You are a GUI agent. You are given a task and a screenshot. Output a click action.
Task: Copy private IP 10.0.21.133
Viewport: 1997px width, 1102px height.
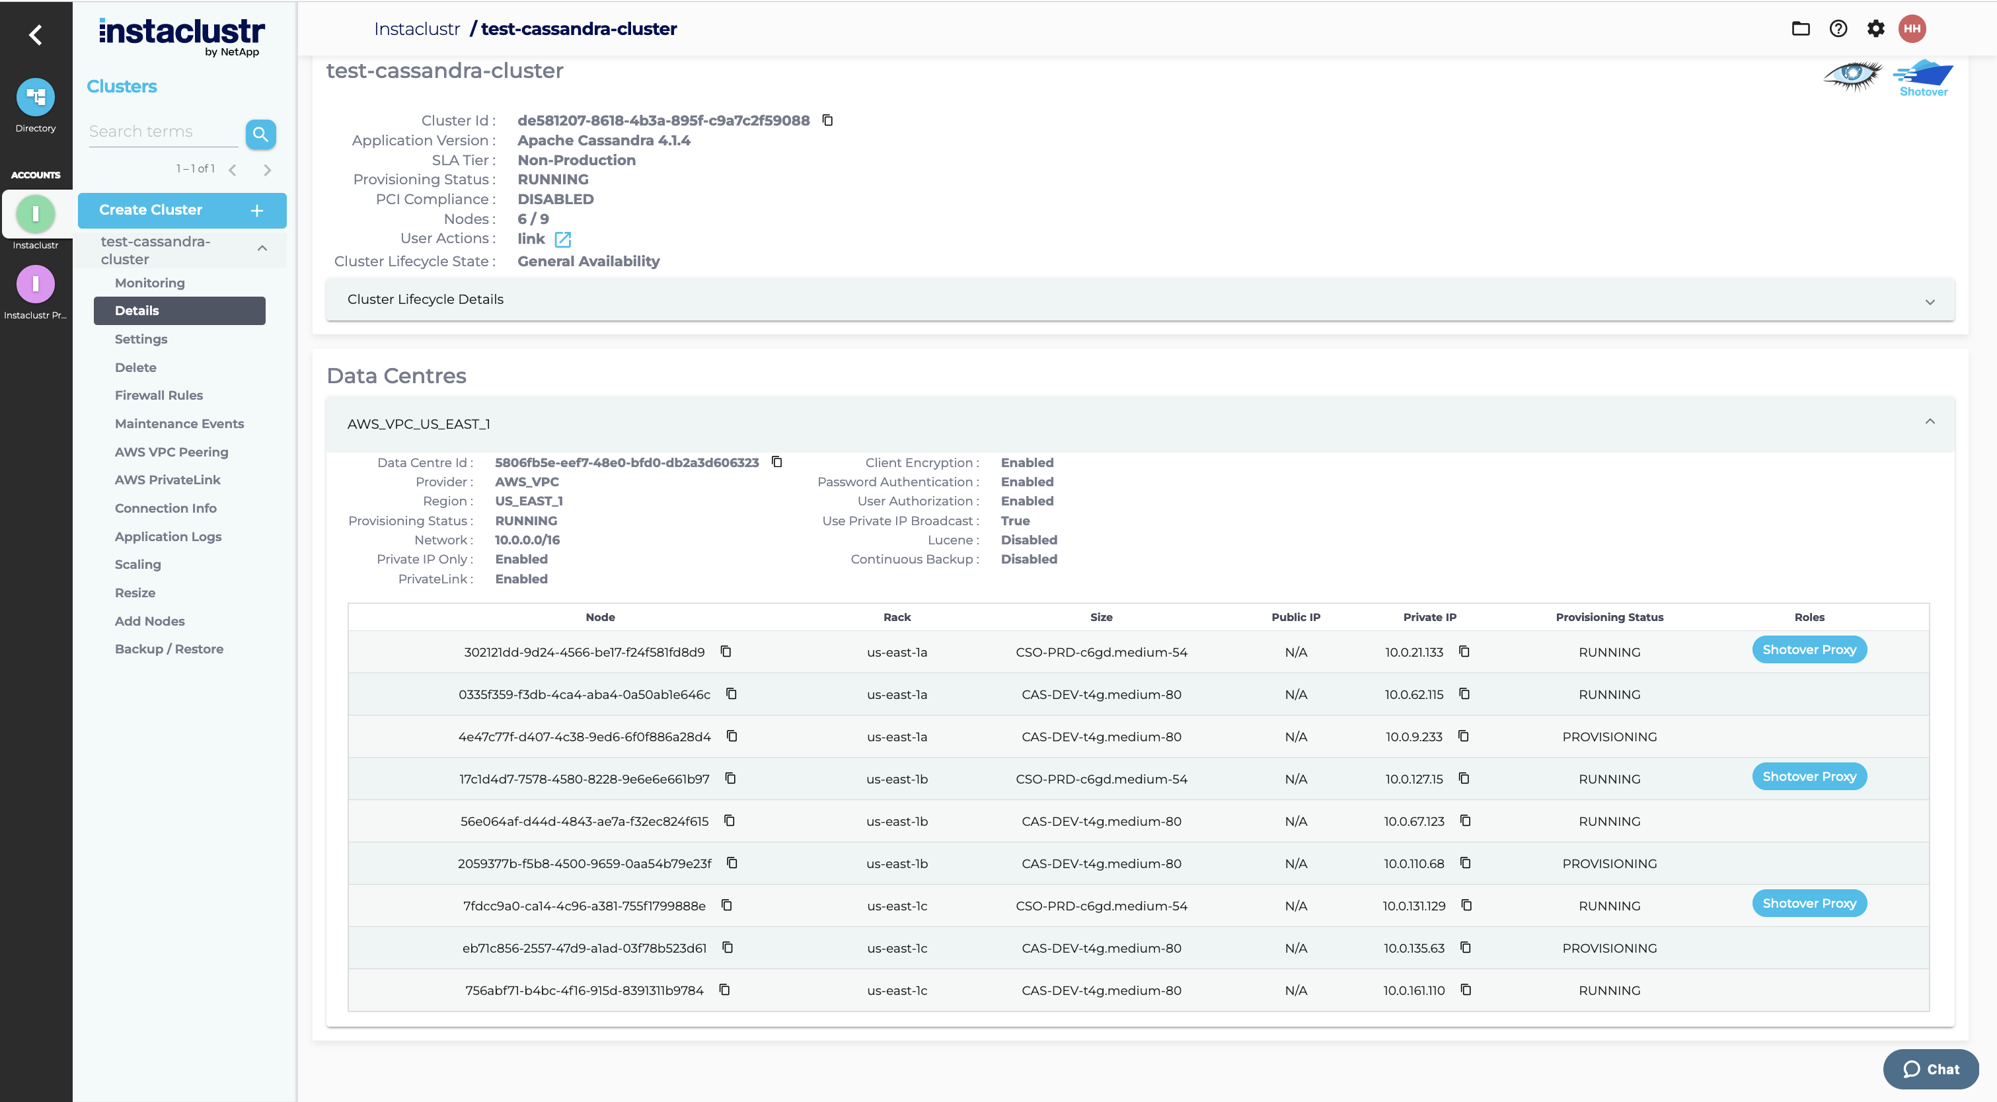tap(1464, 651)
